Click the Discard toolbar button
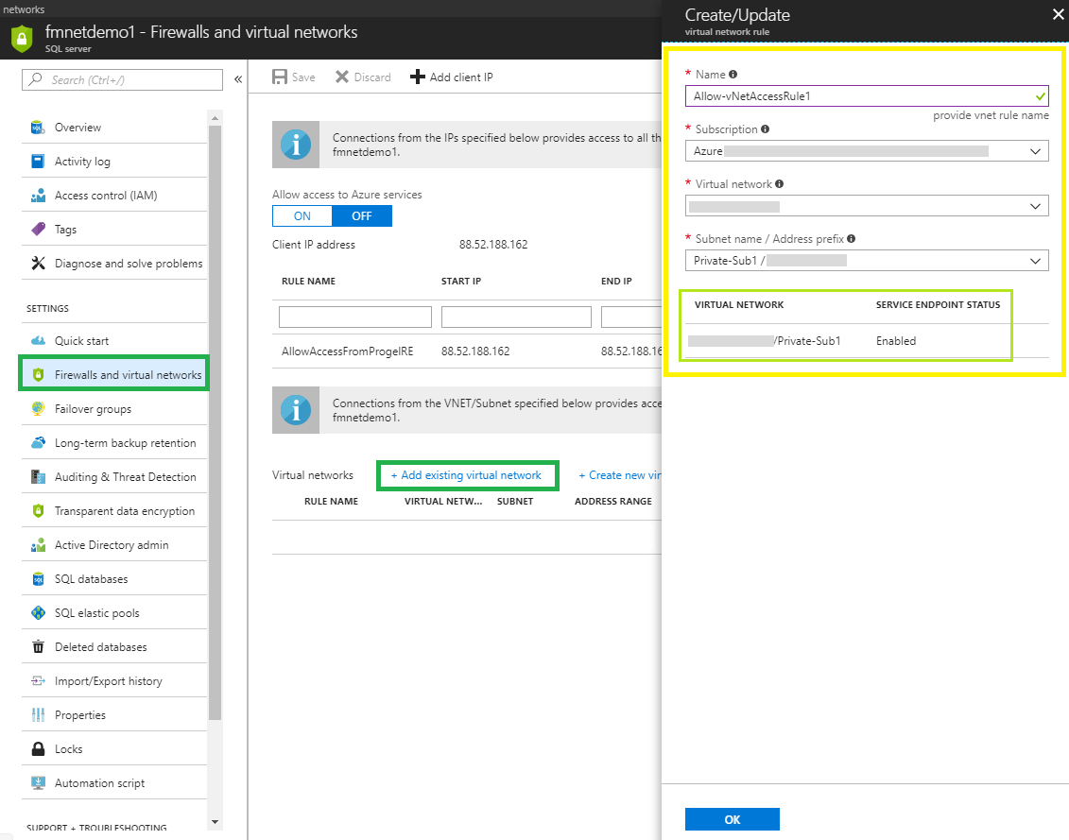The height and width of the screenshot is (840, 1069). click(x=363, y=77)
